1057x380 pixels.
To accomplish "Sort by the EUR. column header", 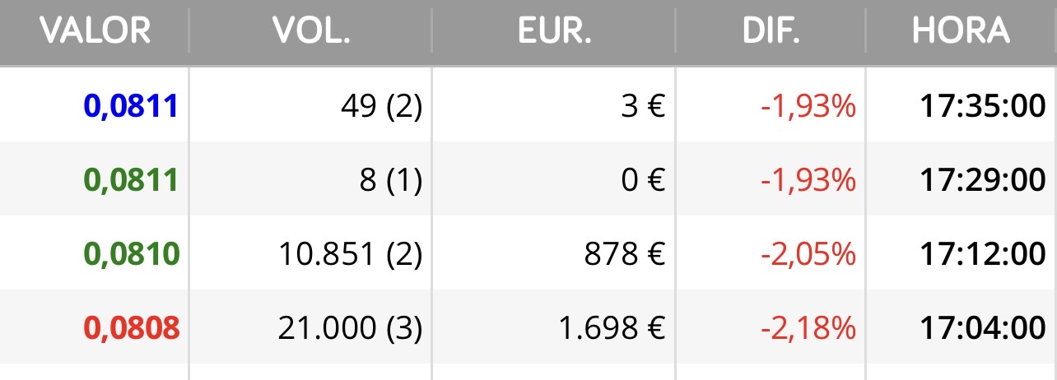I will pos(554,31).
